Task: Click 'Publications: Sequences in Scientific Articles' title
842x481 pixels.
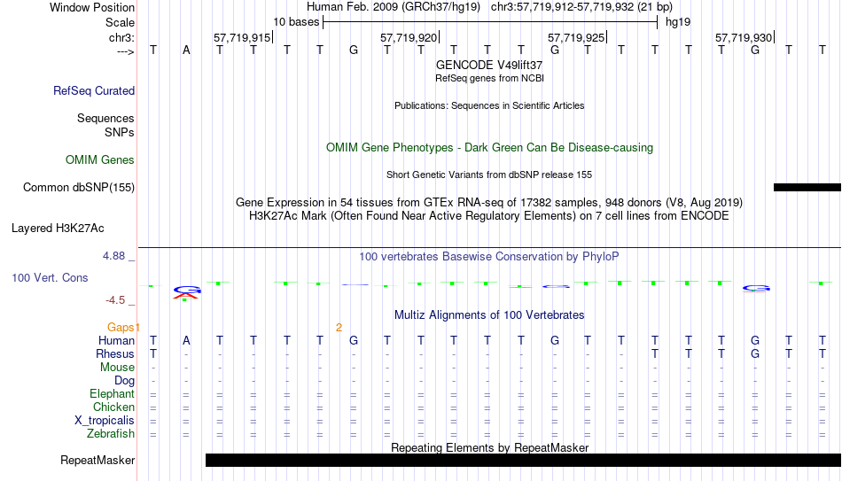Action: click(489, 105)
